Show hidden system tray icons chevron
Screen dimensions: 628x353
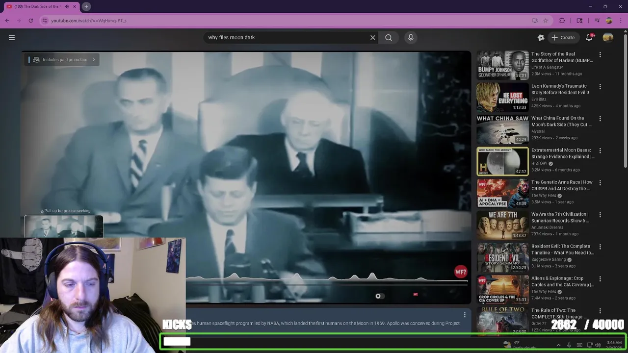558,345
